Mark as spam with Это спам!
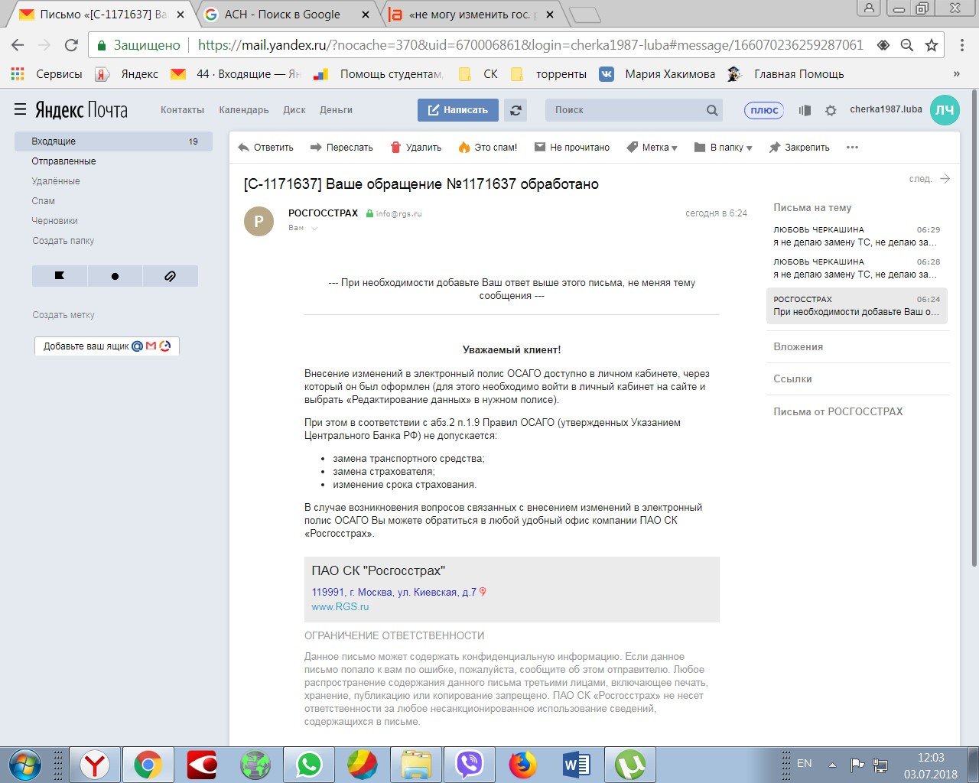The height and width of the screenshot is (783, 979). coord(487,148)
